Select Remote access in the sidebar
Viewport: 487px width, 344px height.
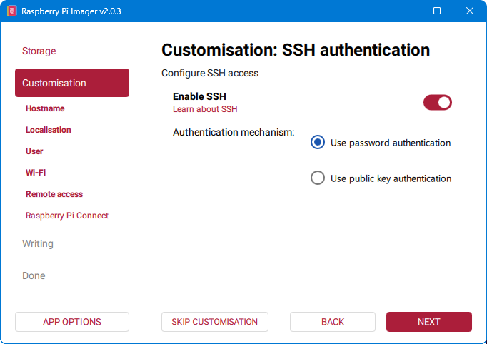pyautogui.click(x=54, y=194)
